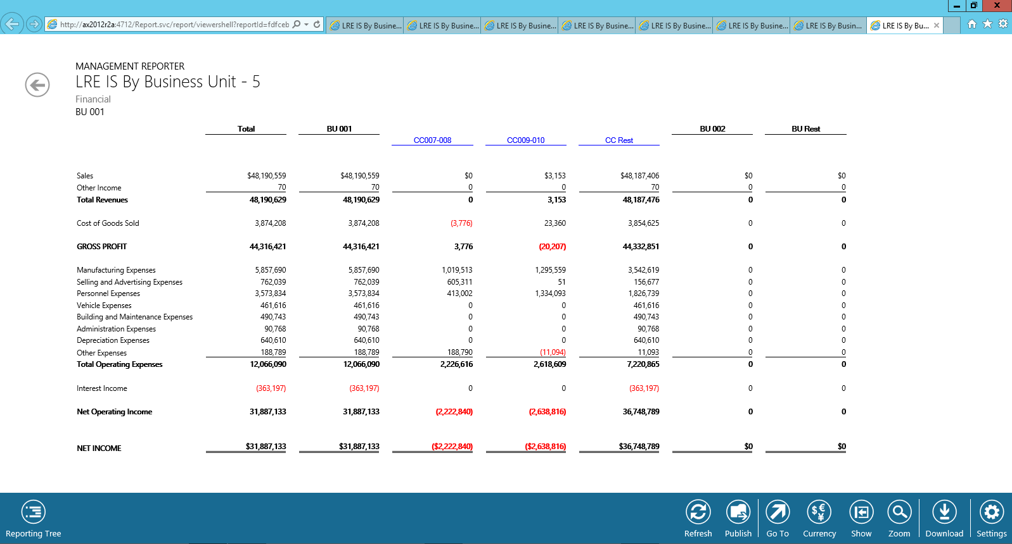Open the Zoom control
Viewport: 1012px width, 544px height.
899,512
